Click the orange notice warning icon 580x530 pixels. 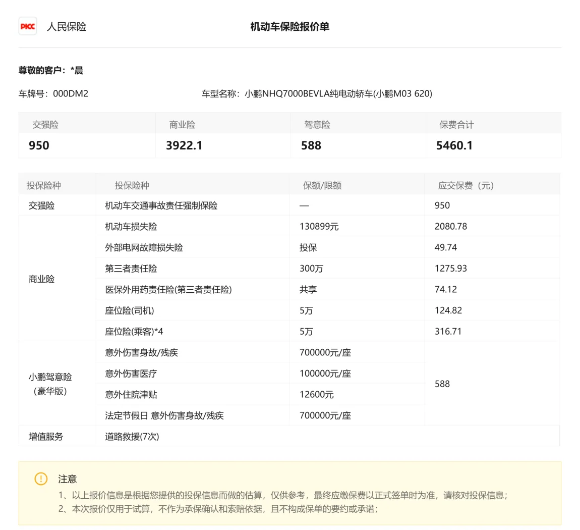point(41,479)
